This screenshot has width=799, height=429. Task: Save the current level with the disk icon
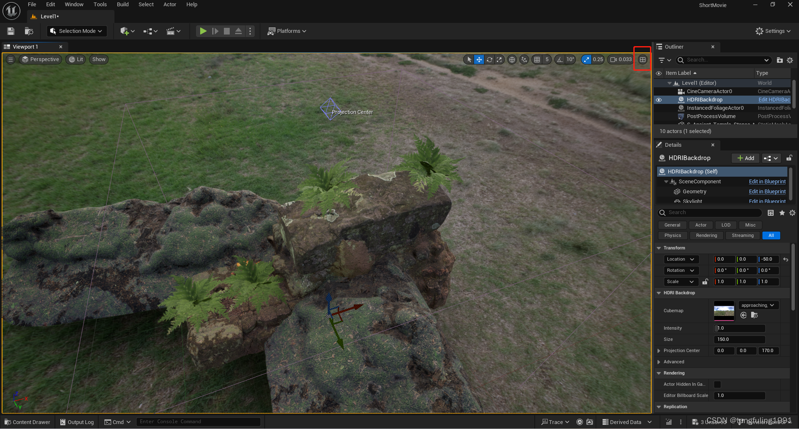[11, 31]
